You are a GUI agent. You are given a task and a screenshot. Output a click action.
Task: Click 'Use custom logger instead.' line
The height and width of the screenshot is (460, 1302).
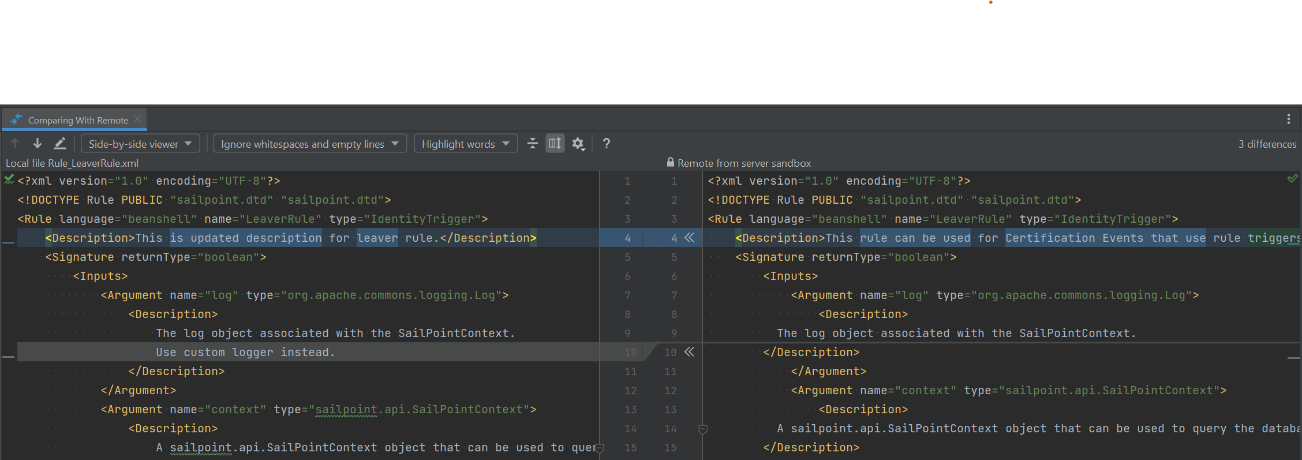point(245,352)
